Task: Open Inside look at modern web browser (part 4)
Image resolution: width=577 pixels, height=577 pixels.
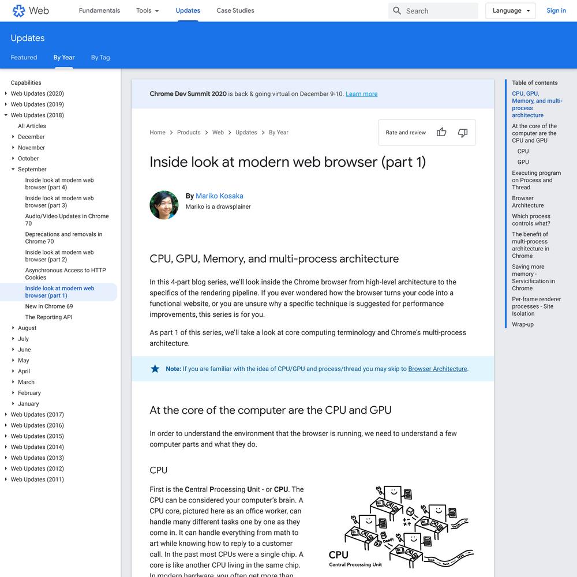Action: tap(59, 183)
